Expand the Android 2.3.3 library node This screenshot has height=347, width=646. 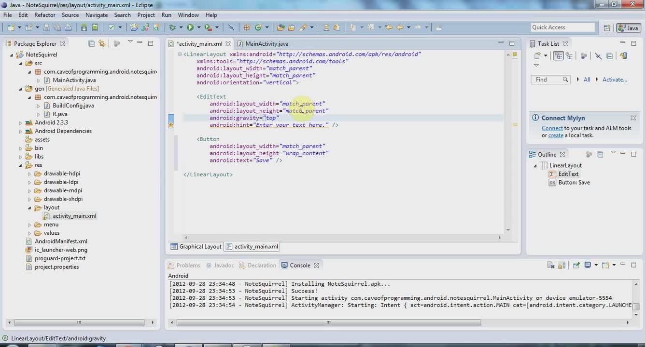point(21,123)
